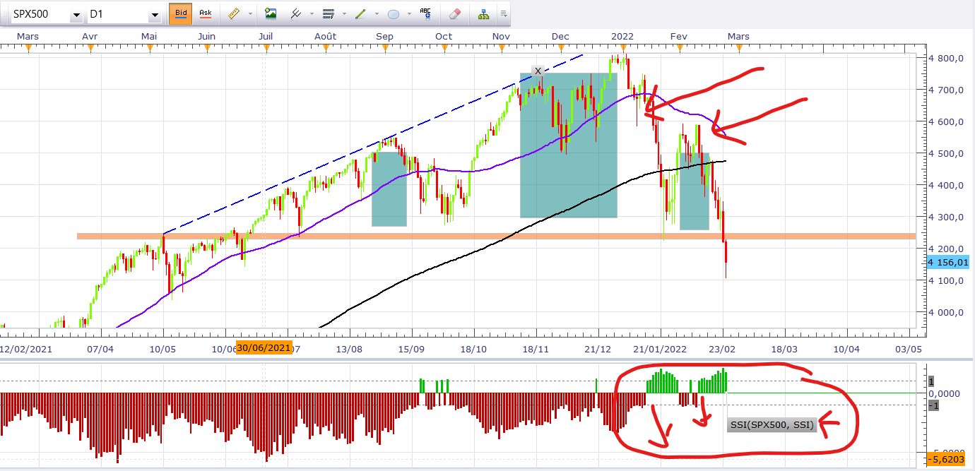975x471 pixels.
Task: Click the Juin month marker
Action: (x=206, y=36)
